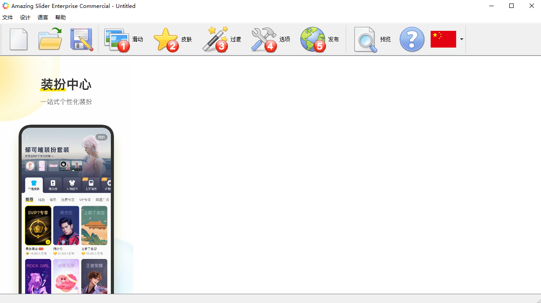Tap the 我的 button in phone preview
This screenshot has height=303, width=541.
tap(101, 137)
